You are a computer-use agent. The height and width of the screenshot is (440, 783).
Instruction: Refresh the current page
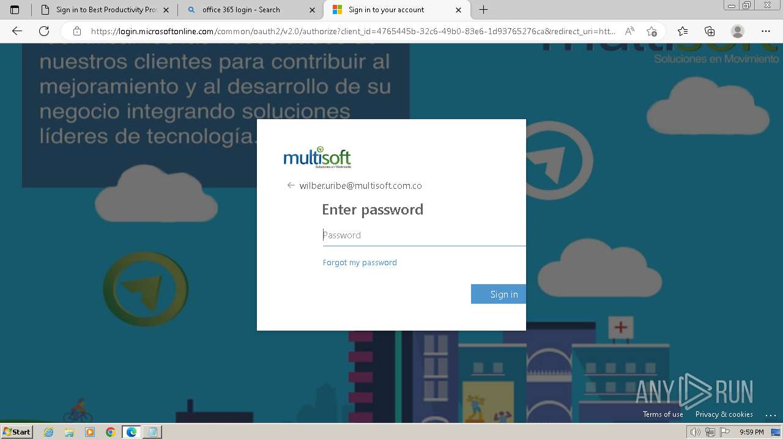(43, 31)
